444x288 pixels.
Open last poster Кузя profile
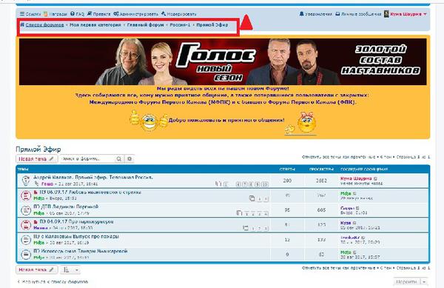click(x=346, y=223)
